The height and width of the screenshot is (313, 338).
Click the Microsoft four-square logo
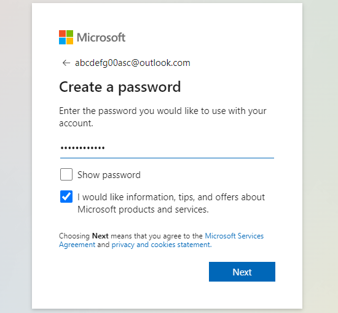(66, 37)
